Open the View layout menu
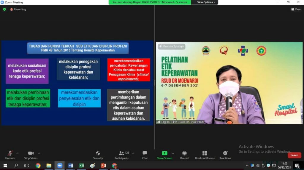 [x=296, y=9]
